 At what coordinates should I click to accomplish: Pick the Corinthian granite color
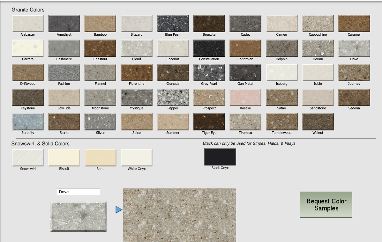click(245, 48)
